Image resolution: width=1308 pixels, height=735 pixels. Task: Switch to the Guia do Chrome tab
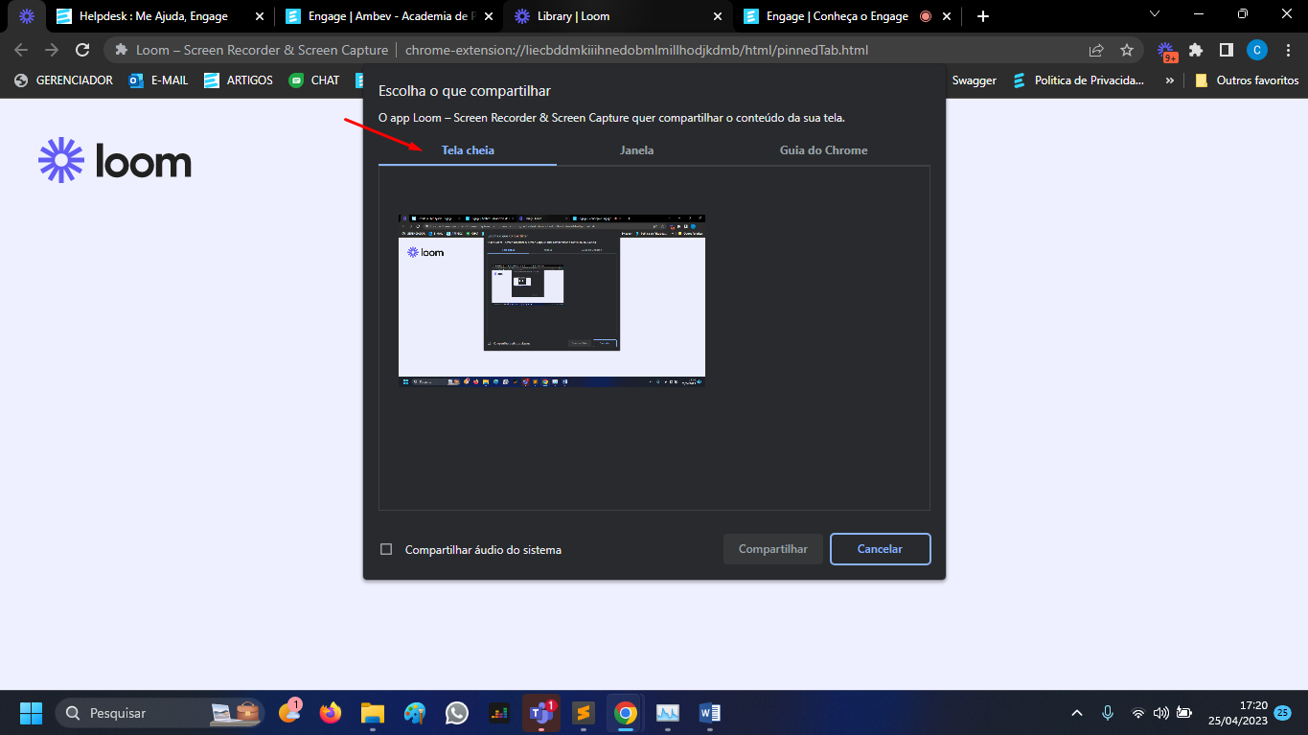[824, 150]
